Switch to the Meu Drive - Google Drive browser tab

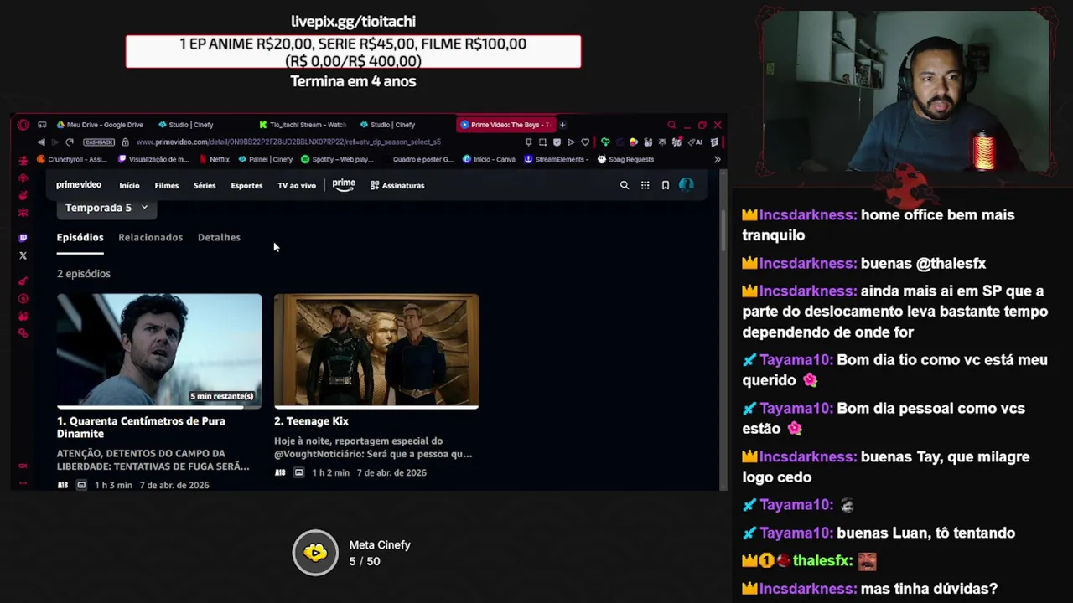[100, 125]
